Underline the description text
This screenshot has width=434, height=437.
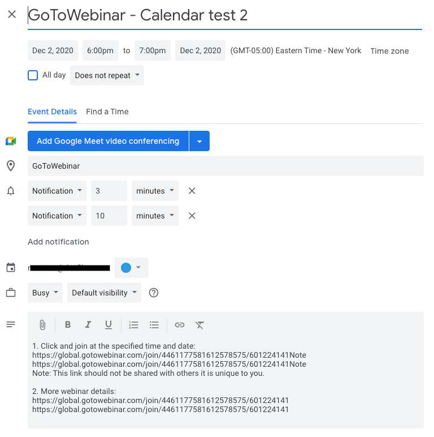(108, 325)
